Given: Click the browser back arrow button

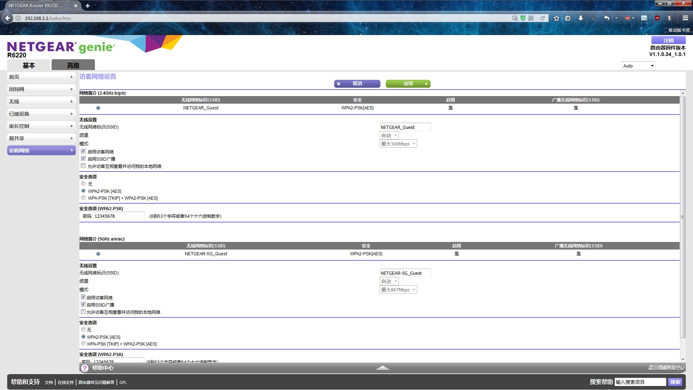Looking at the screenshot, I should [x=8, y=18].
